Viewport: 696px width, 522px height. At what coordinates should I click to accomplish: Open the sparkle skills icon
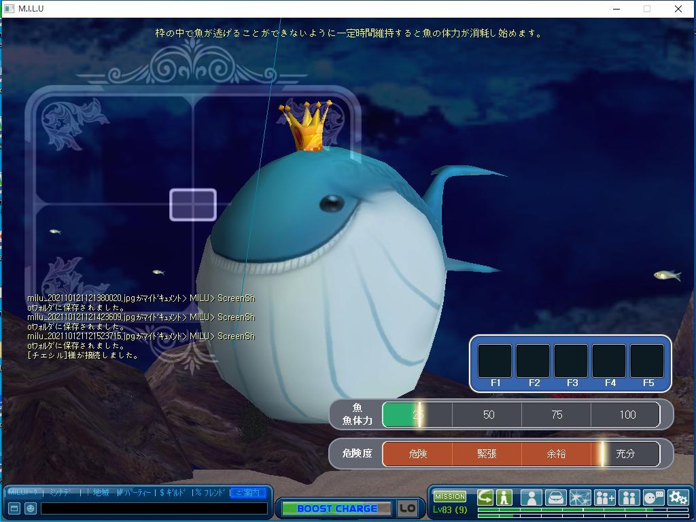click(x=580, y=498)
